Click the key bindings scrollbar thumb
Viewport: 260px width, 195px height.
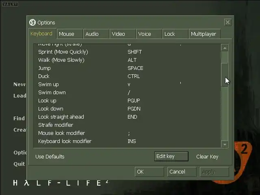225,75
